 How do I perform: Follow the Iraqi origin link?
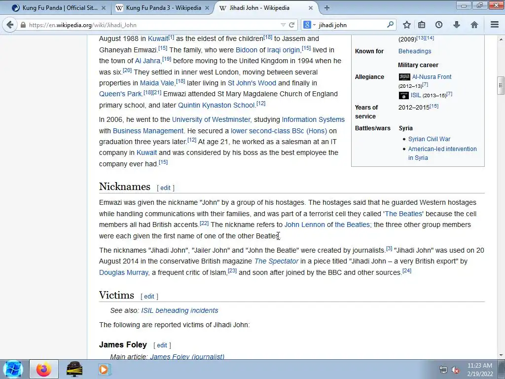[284, 50]
